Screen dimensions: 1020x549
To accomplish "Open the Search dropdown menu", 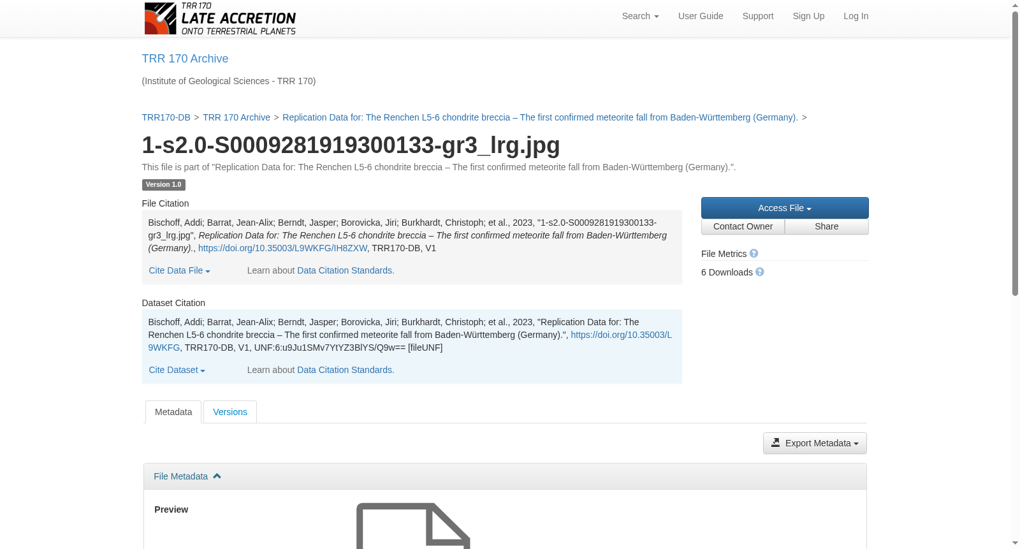I will pyautogui.click(x=640, y=16).
